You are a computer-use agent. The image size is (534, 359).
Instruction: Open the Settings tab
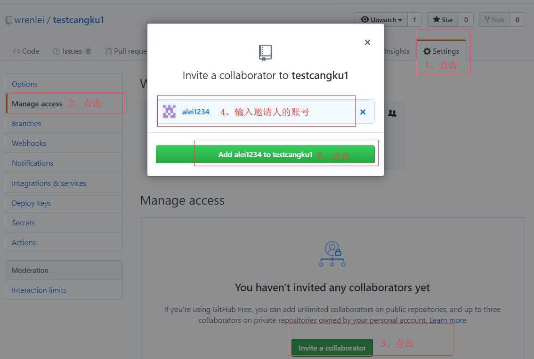(x=441, y=51)
